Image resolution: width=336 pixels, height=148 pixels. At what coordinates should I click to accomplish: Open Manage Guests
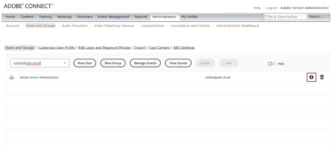tap(145, 63)
